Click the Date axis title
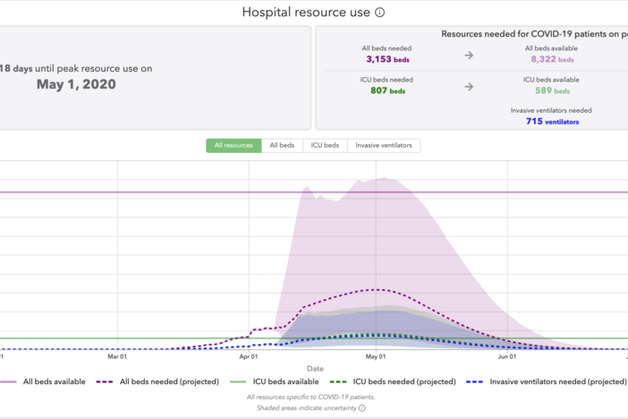628x419 pixels. (x=315, y=369)
